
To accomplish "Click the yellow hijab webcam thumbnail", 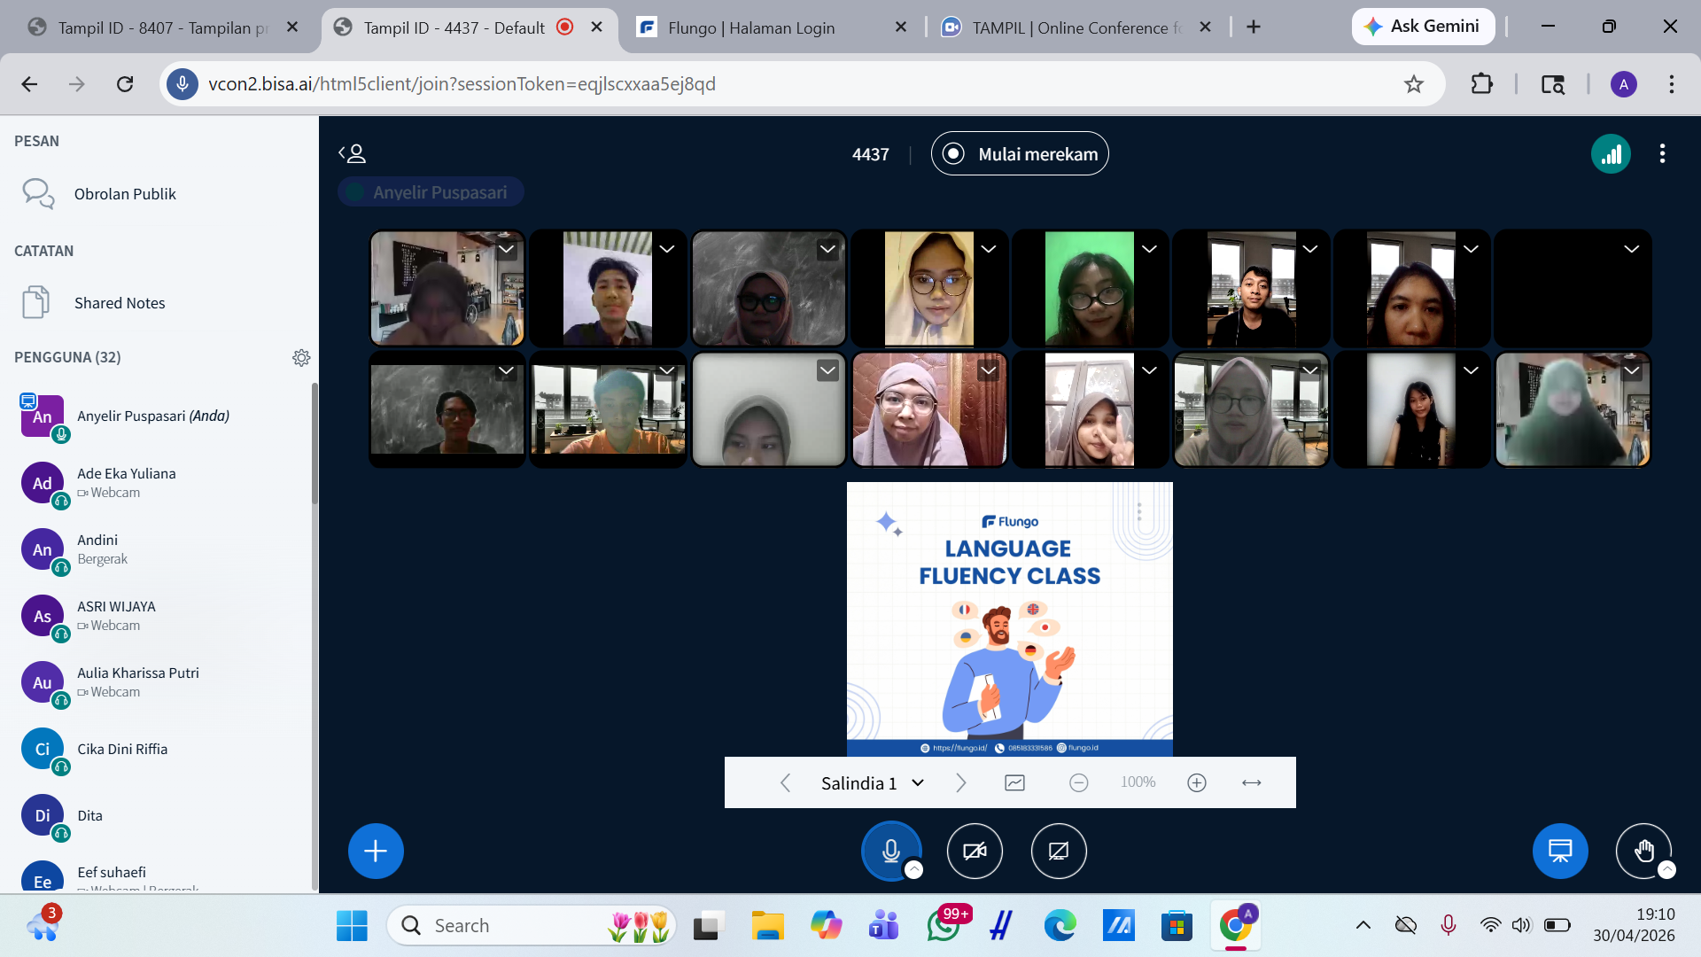I will click(928, 289).
